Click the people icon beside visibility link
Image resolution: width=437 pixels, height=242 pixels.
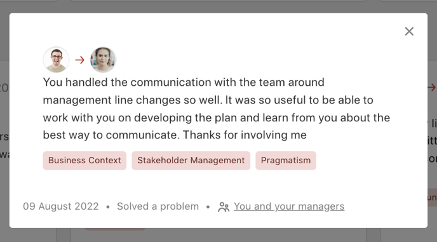(x=224, y=207)
